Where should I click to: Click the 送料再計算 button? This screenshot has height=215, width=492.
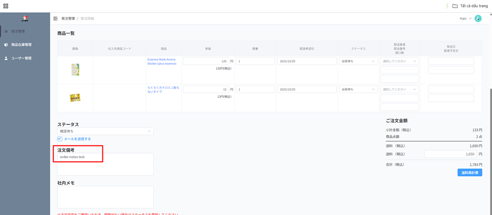coord(469,173)
